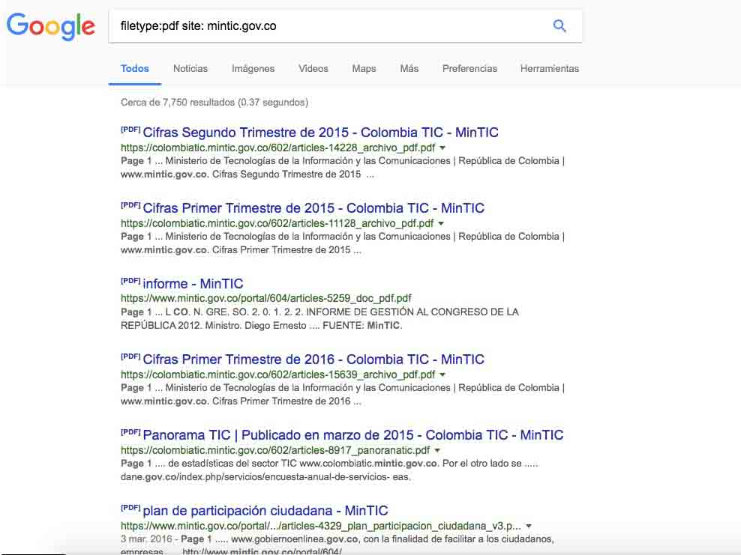Open the Herramientas search tools
Screen dimensions: 741x555
coord(549,68)
